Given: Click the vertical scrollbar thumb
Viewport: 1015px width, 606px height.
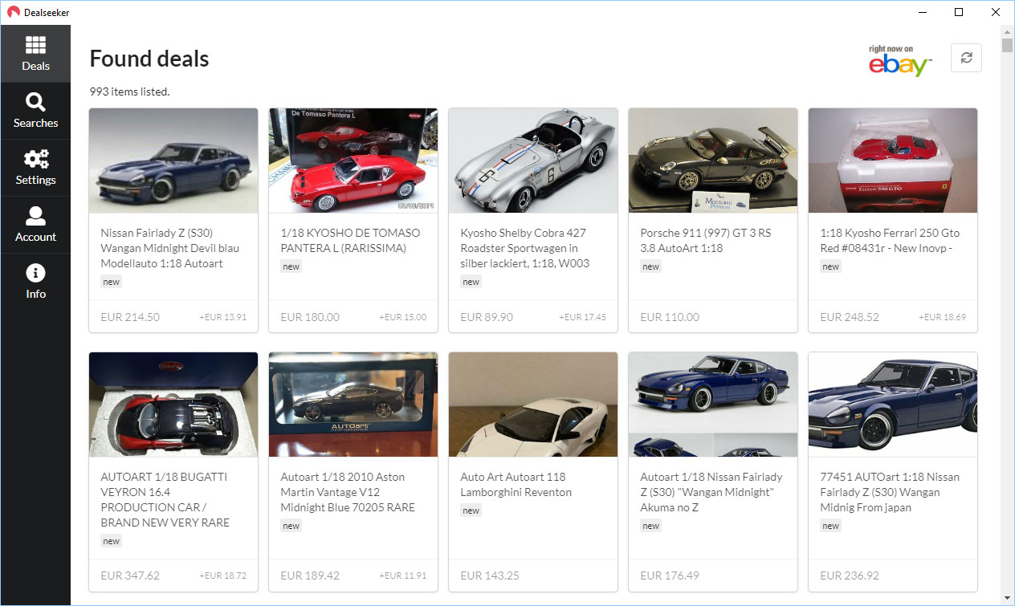Looking at the screenshot, I should (1007, 44).
